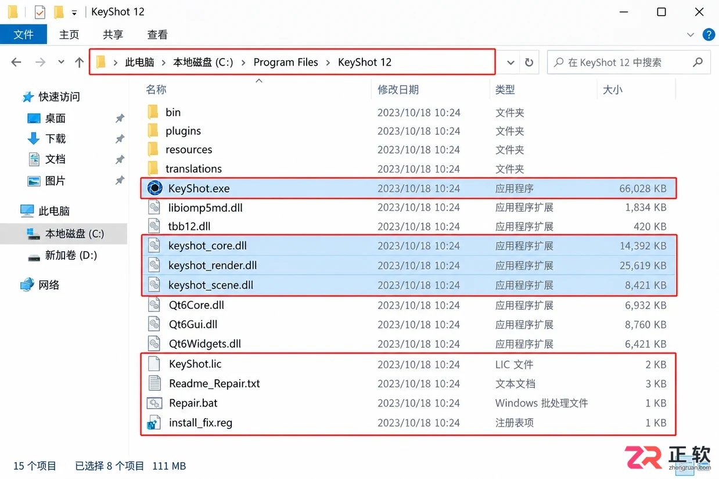Switch to the 查看 ribbon tab
This screenshot has height=479, width=719.
pyautogui.click(x=157, y=35)
